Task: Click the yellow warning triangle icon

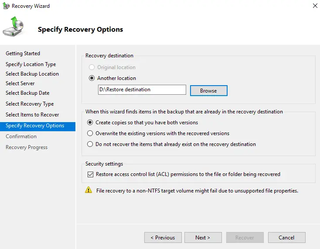Action: tap(89, 190)
